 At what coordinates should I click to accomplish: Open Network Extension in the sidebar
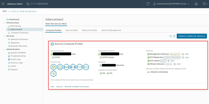[18, 39]
